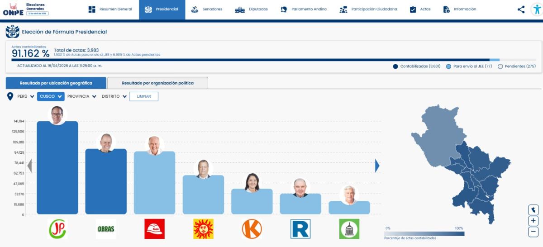Click the Parlamento Andino icon
This screenshot has height=247, width=543.
[x=284, y=9]
